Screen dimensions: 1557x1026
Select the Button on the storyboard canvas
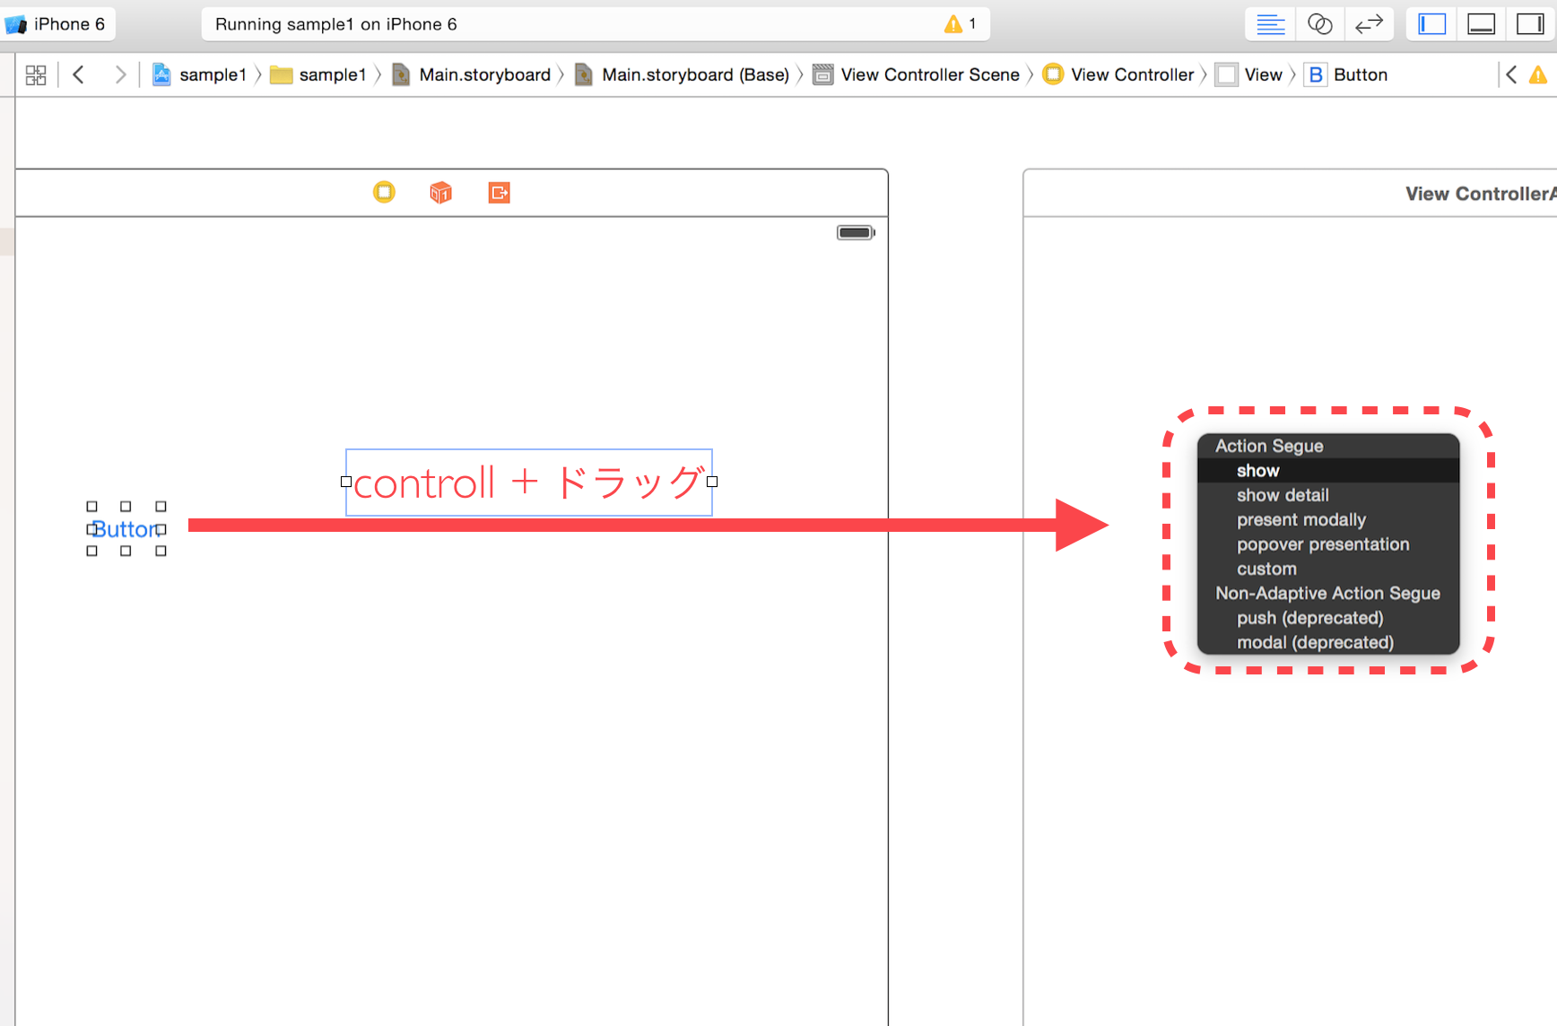click(x=126, y=529)
